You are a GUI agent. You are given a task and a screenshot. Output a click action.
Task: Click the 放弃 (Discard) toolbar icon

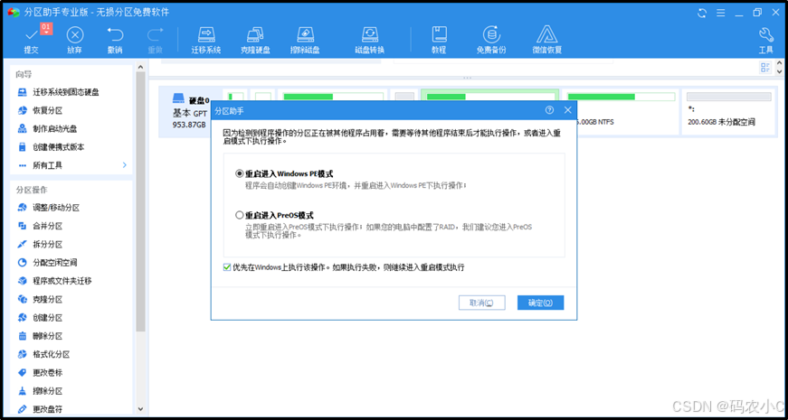[75, 39]
